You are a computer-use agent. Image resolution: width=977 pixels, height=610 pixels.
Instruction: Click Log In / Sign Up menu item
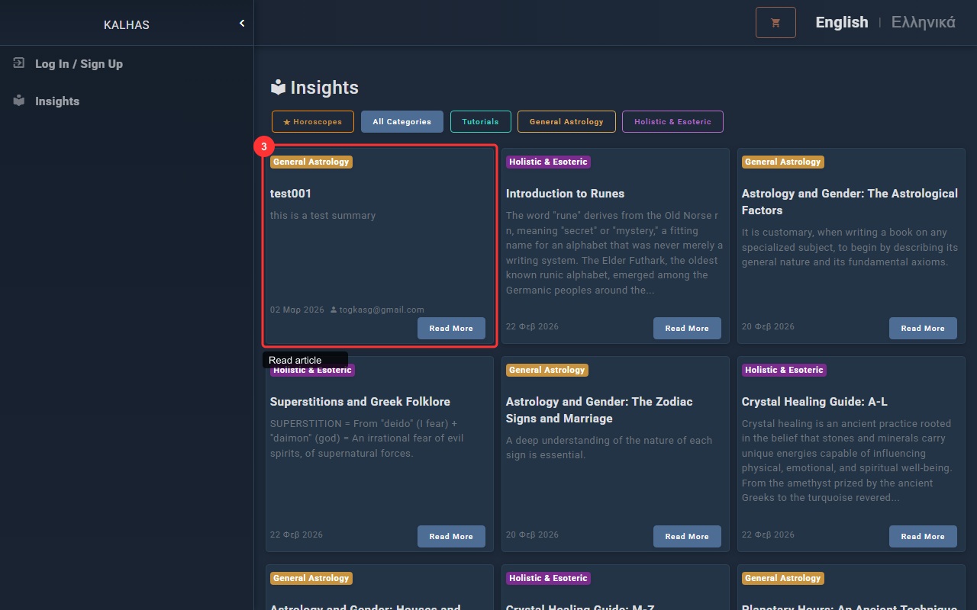pyautogui.click(x=79, y=64)
